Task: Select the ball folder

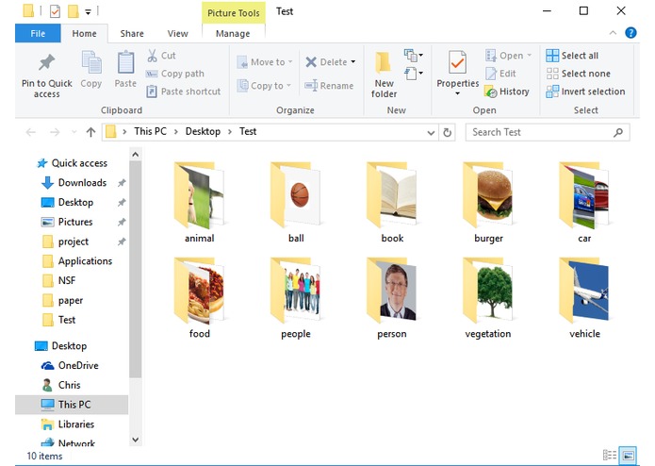Action: click(x=296, y=203)
